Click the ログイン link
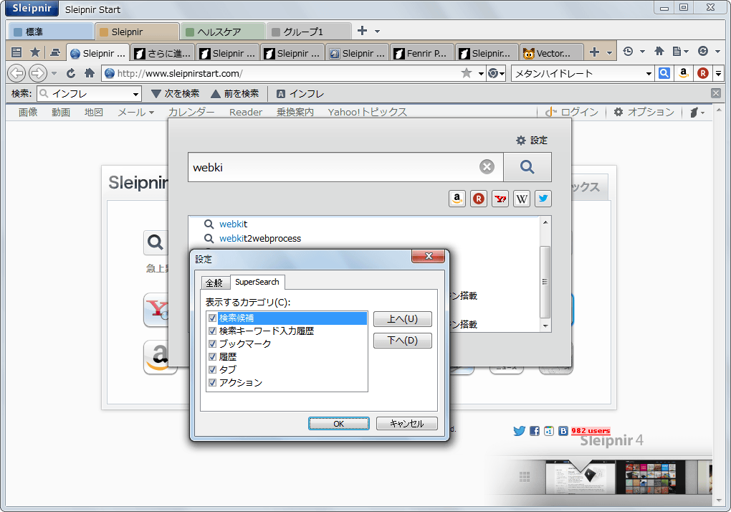The image size is (731, 512). pos(572,113)
